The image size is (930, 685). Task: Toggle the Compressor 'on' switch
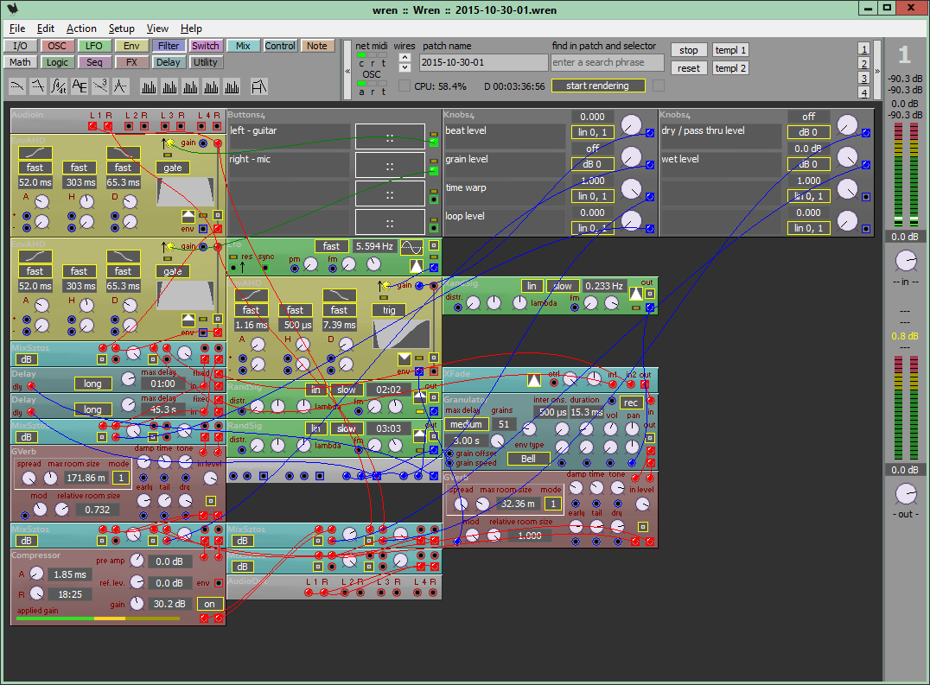click(x=210, y=604)
